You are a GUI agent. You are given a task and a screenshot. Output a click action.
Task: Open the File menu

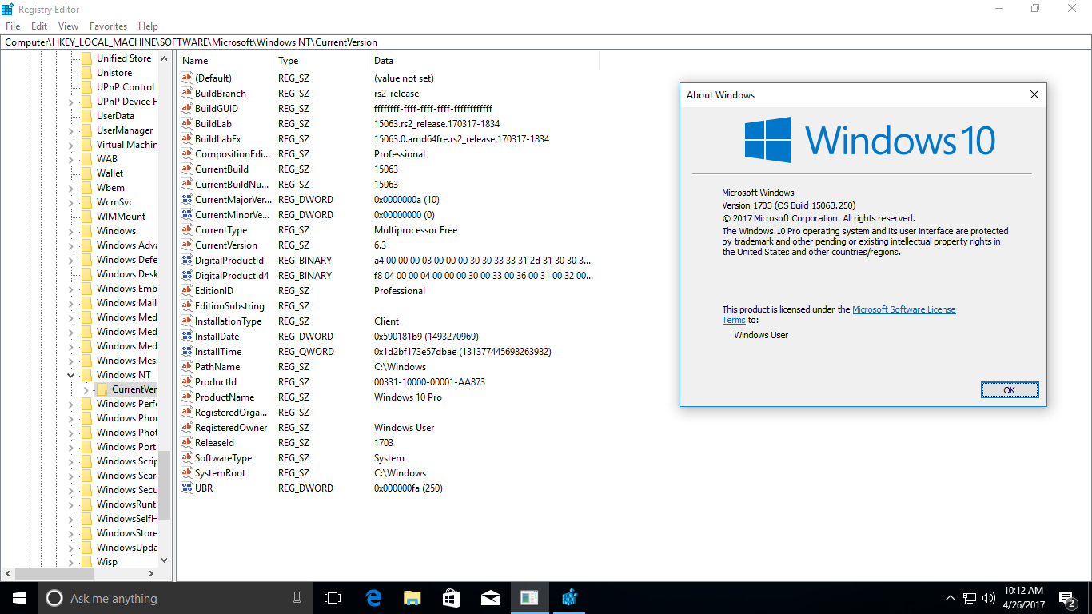(13, 26)
